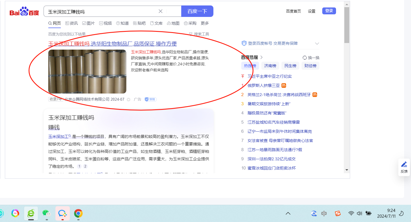
Task: Switch to the 视频 search tab
Action: pyautogui.click(x=105, y=23)
